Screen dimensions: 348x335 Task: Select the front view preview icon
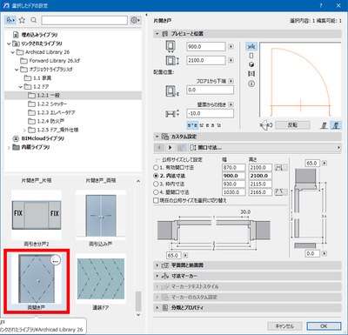[251, 56]
